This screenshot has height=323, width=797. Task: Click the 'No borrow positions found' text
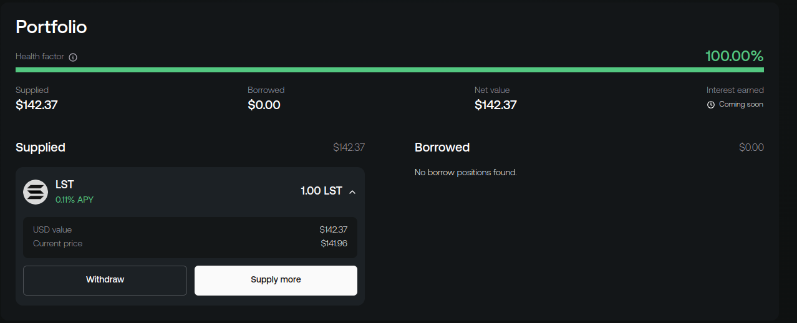(465, 172)
